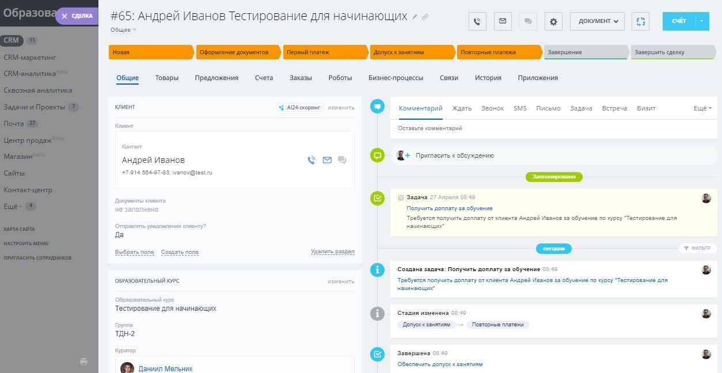
Task: Email contact Андрей Иванов via envelope icon
Action: [327, 160]
